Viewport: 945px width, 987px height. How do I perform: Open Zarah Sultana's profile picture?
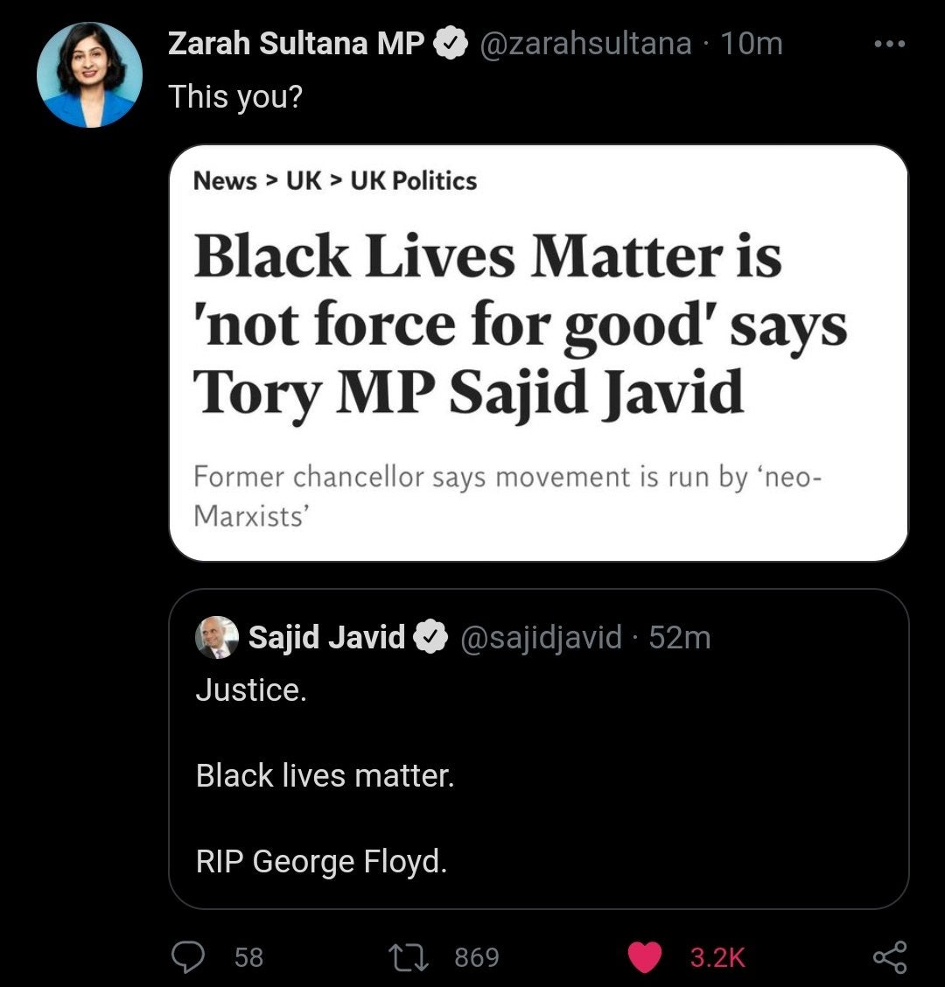coord(89,75)
